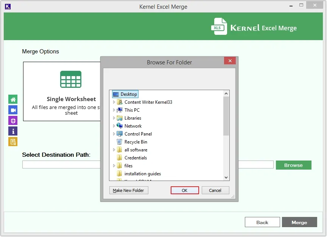The width and height of the screenshot is (327, 237).
Task: Select the Credentials folder
Action: point(135,158)
